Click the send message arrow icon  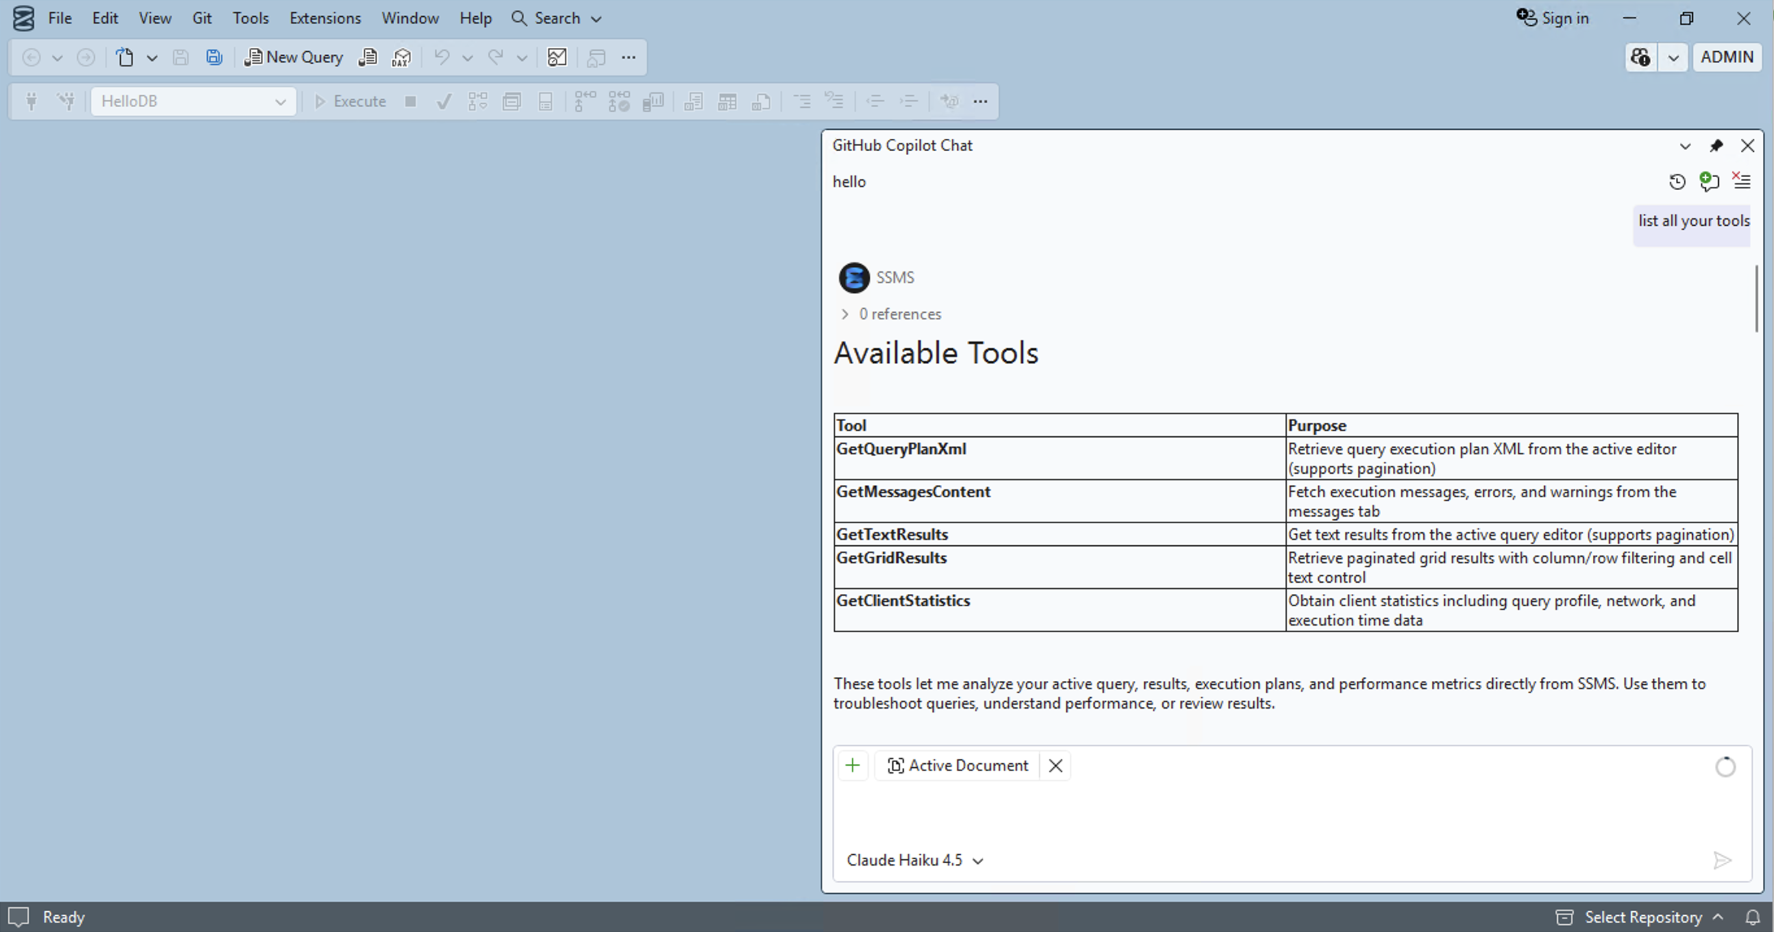[x=1722, y=861]
